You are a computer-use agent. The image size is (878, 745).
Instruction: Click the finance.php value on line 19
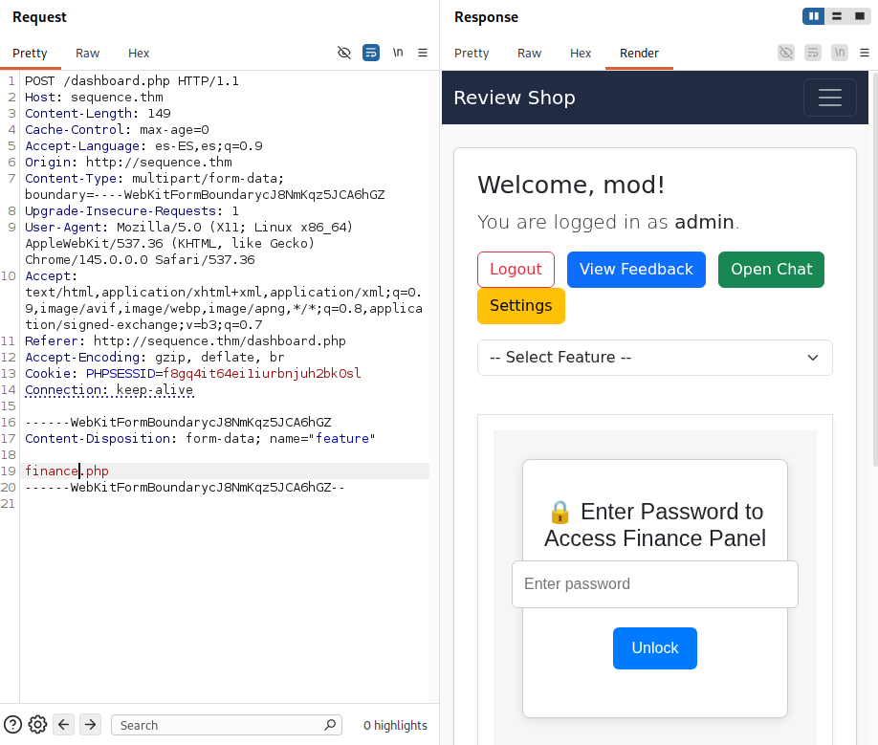67,471
